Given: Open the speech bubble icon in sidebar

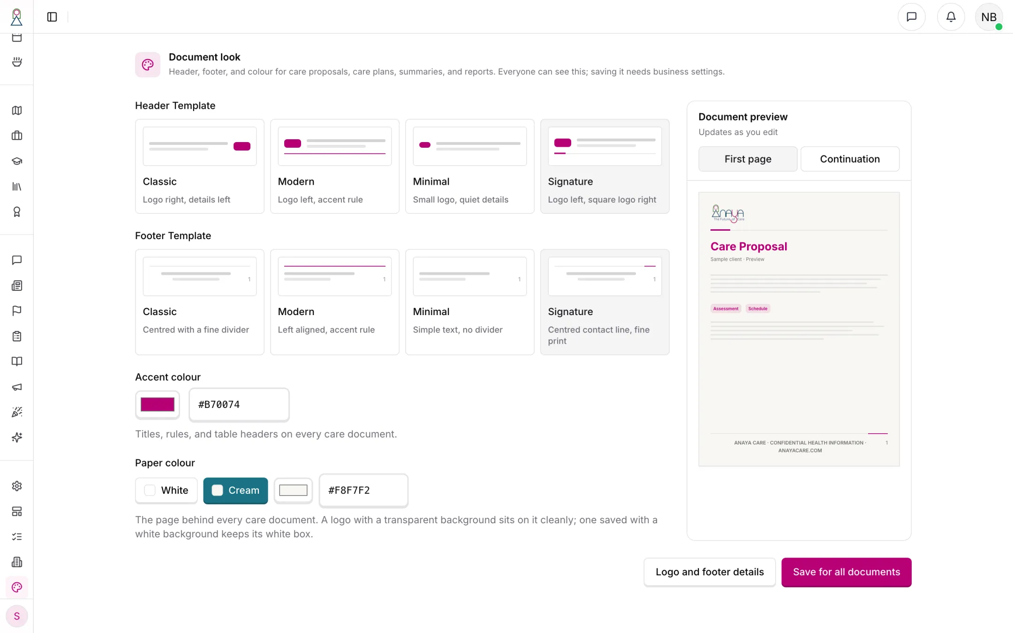Looking at the screenshot, I should click(17, 260).
